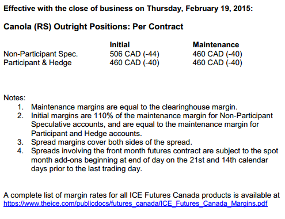Click the 'Participant & Hedge' row label

click(37, 63)
